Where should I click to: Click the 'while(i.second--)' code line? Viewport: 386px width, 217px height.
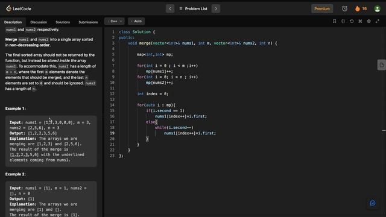[x=174, y=127]
